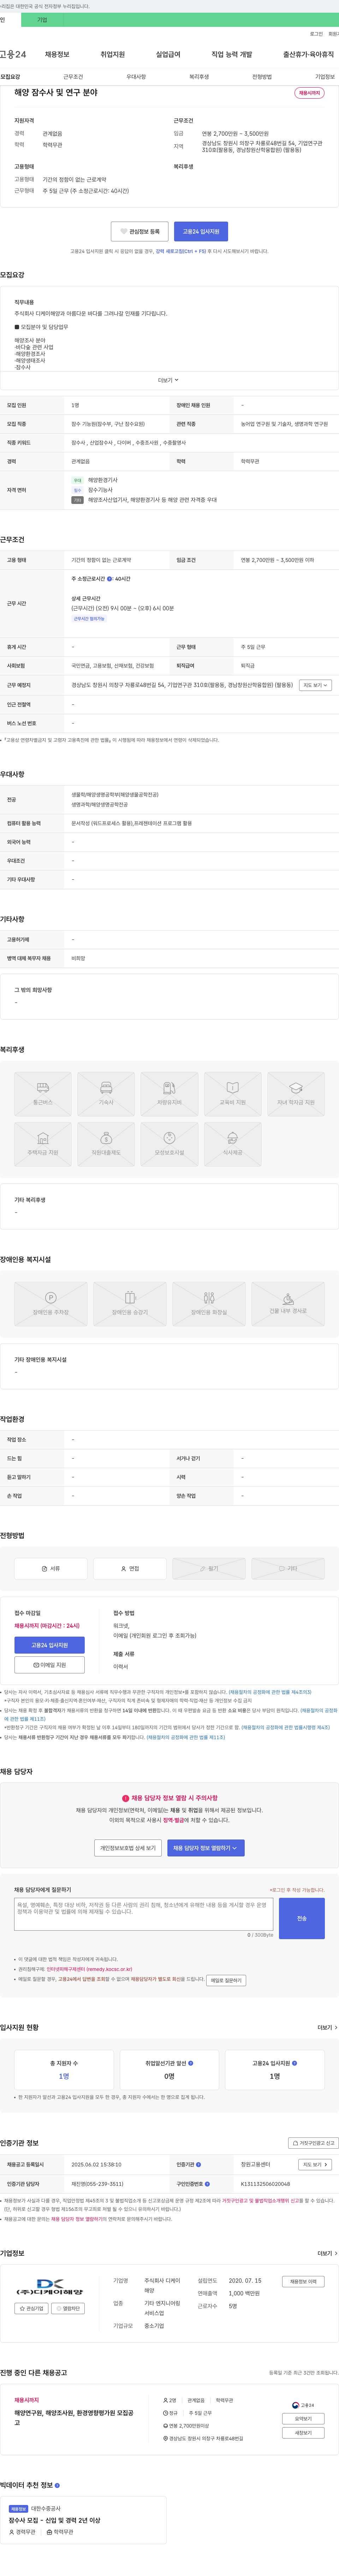The image size is (339, 2576).
Task: Click the 장애인용 주차장 facility icon
Action: [x=51, y=1304]
